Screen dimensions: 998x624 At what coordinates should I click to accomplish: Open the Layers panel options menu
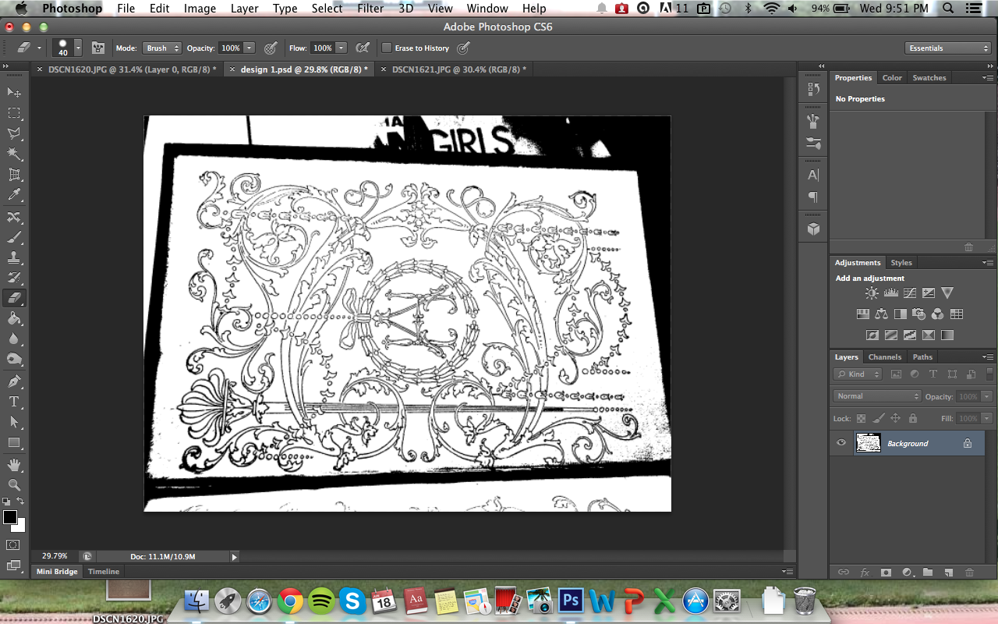pos(989,356)
